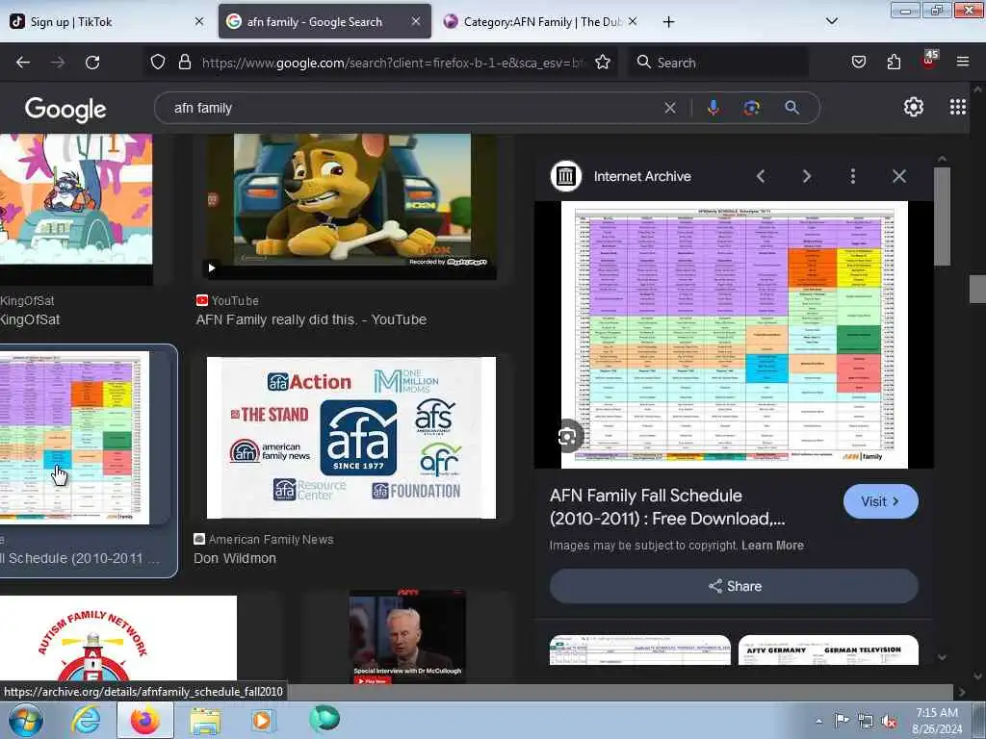This screenshot has width=986, height=739.
Task: Open the media player taskbar icon
Action: click(x=262, y=721)
